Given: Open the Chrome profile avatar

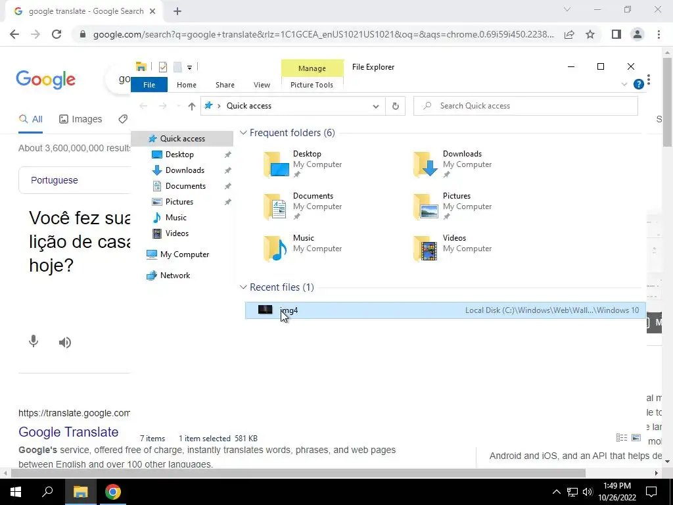Looking at the screenshot, I should coord(638,34).
